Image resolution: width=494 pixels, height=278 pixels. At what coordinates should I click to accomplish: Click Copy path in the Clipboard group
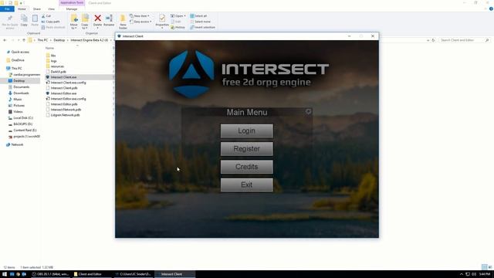tap(50, 22)
